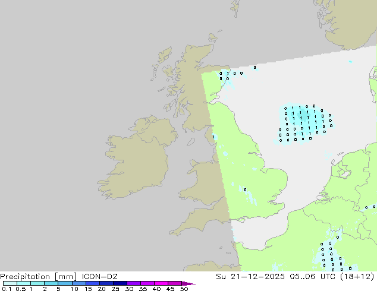Click the North Sea precipitation cluster
The width and height of the screenshot is (377, 291).
coord(304,124)
